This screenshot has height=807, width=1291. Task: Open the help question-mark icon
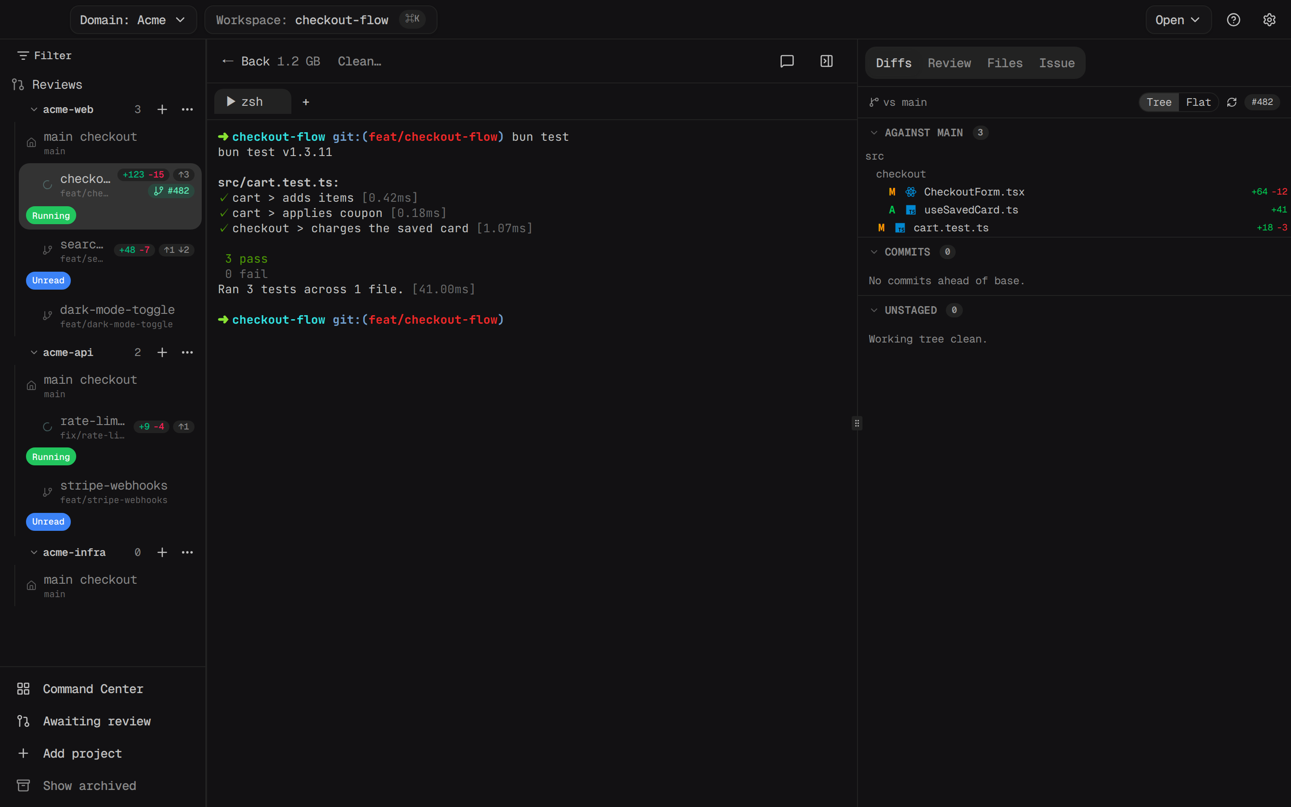click(1233, 20)
